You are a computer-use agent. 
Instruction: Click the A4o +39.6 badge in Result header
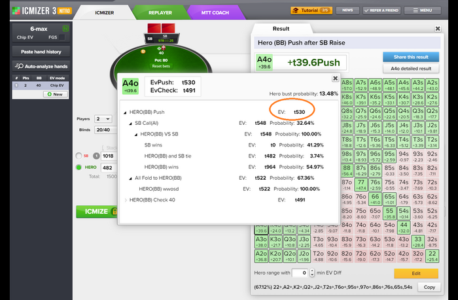click(x=264, y=63)
